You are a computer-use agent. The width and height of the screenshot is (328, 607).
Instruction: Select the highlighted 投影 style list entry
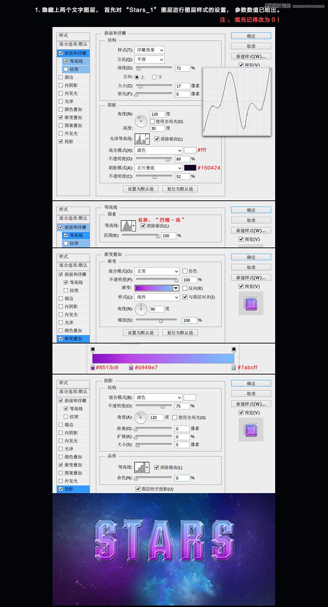coord(73,489)
